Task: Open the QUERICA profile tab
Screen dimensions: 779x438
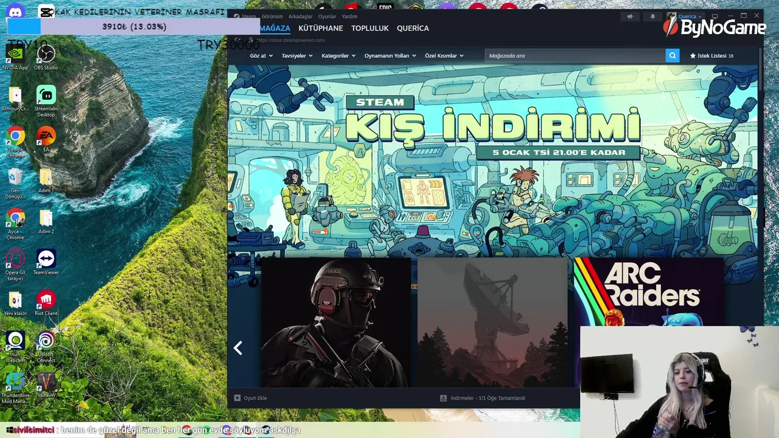Action: click(413, 28)
